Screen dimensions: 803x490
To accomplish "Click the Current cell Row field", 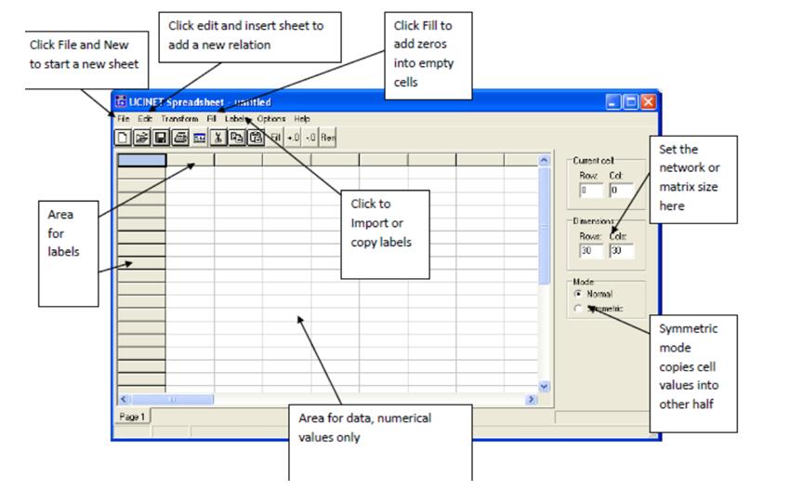I will tap(591, 191).
